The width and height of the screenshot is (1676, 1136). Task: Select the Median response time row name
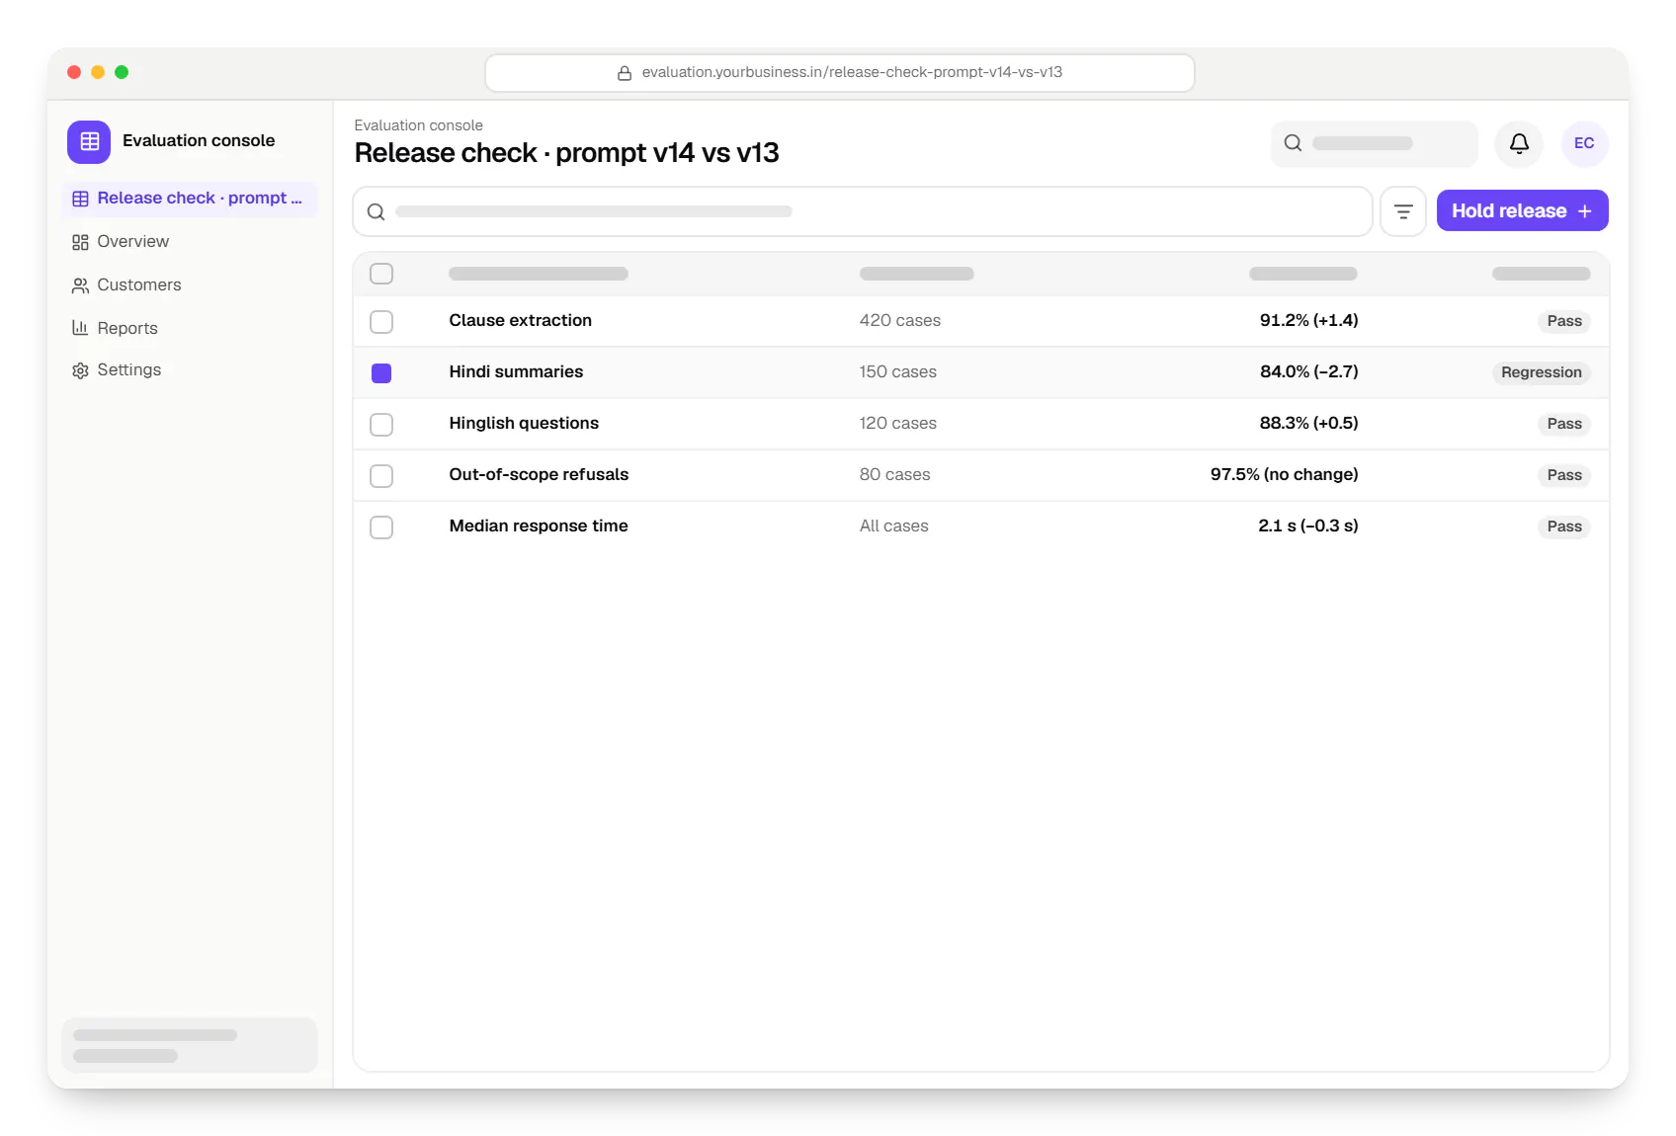539,526
